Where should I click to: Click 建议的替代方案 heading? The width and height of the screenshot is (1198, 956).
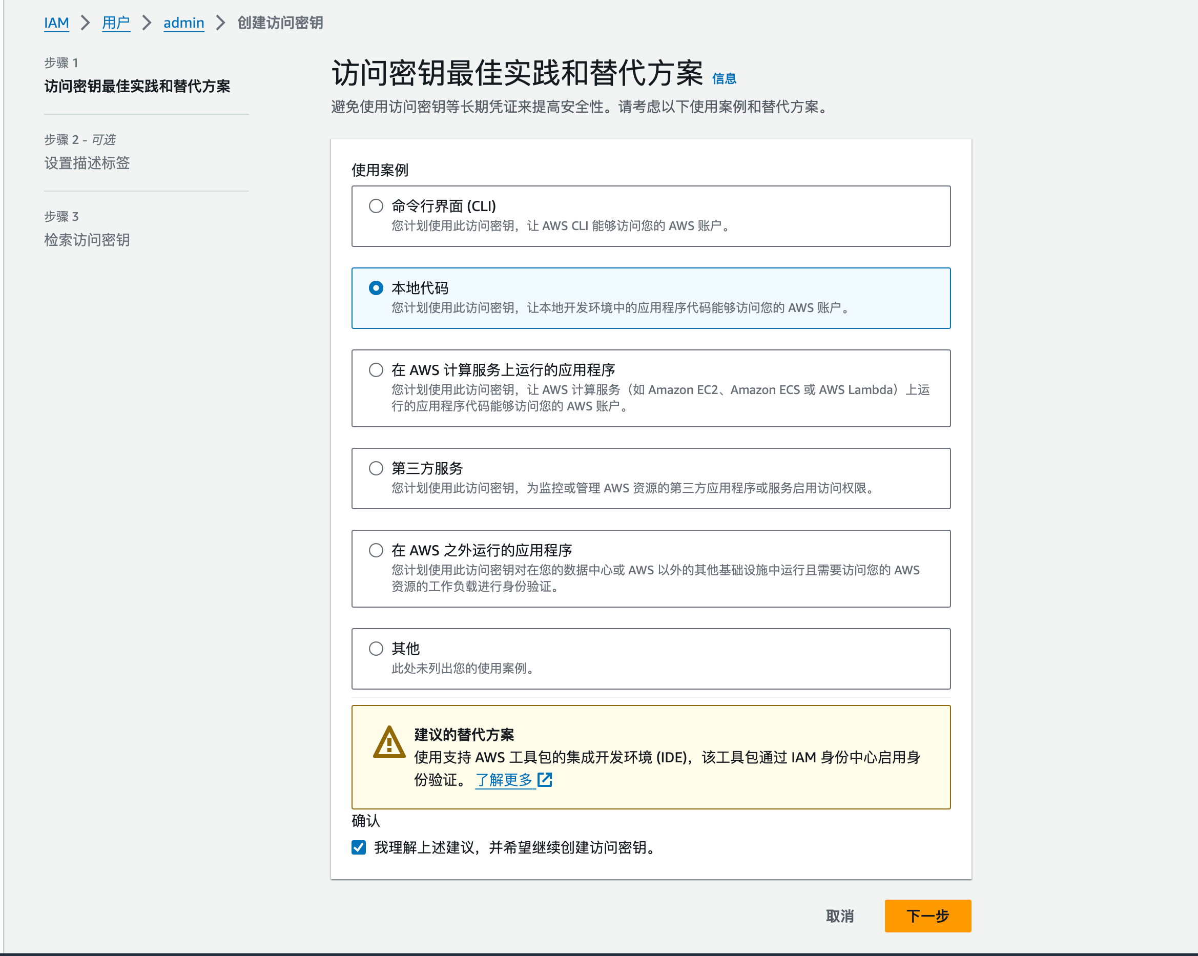[464, 735]
